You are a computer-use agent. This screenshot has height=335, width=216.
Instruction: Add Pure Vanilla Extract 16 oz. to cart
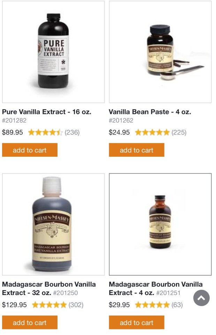pos(30,150)
